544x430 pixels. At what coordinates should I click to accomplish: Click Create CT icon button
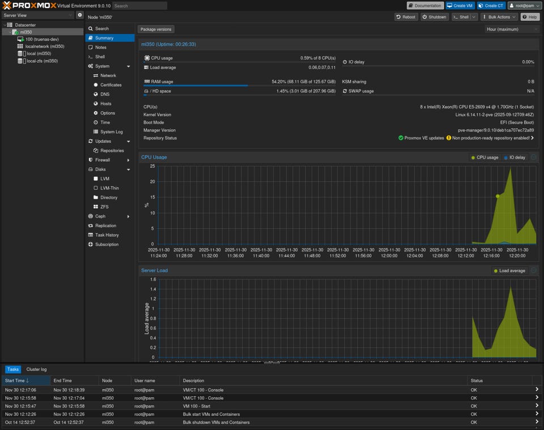(x=491, y=6)
